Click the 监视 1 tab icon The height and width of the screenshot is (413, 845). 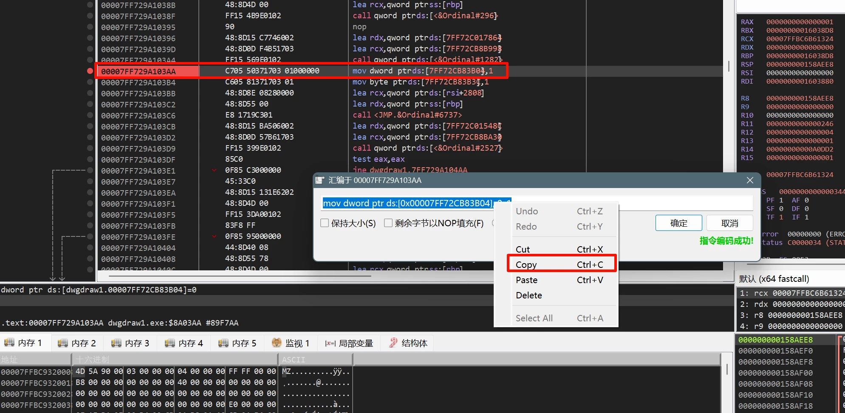pos(277,343)
